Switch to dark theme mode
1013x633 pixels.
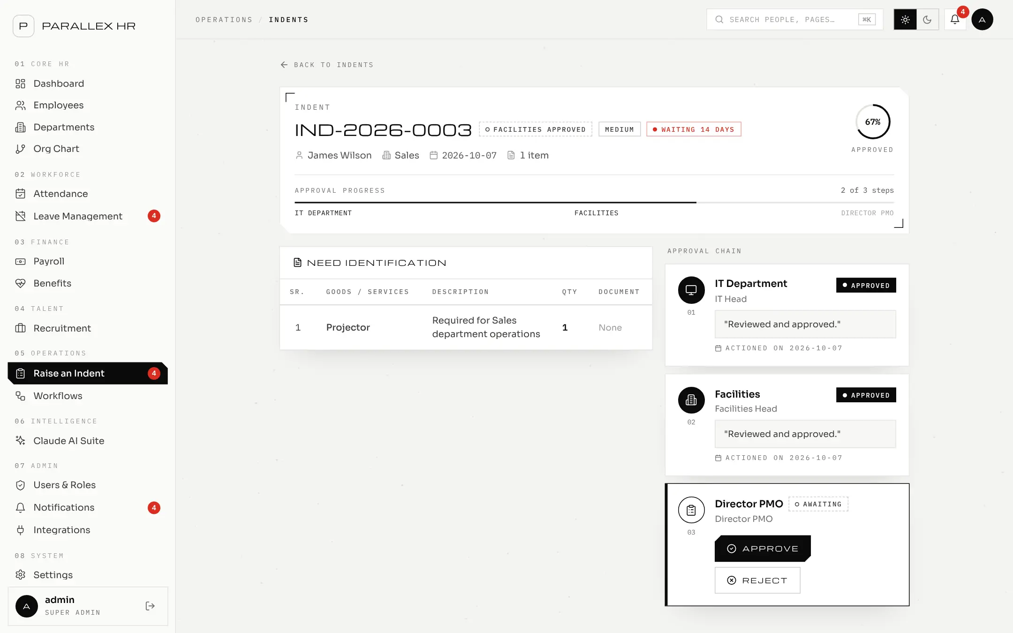coord(927,20)
